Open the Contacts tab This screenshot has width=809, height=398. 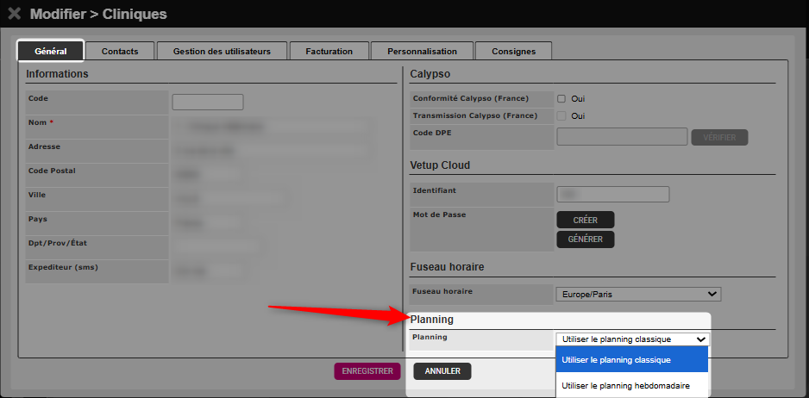(x=120, y=51)
